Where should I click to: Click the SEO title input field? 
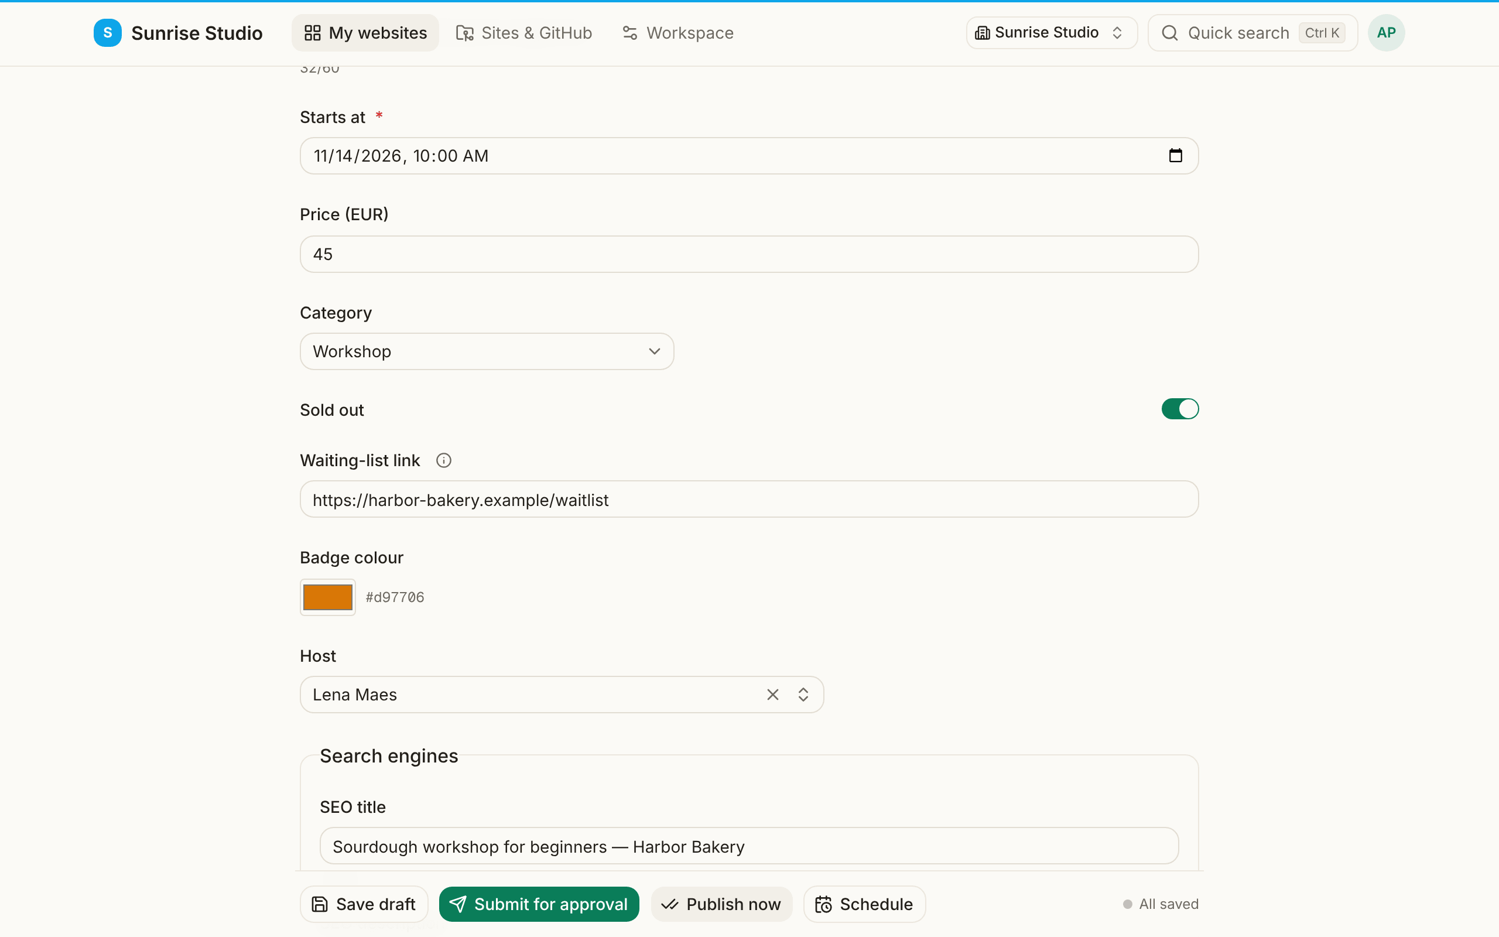[749, 846]
